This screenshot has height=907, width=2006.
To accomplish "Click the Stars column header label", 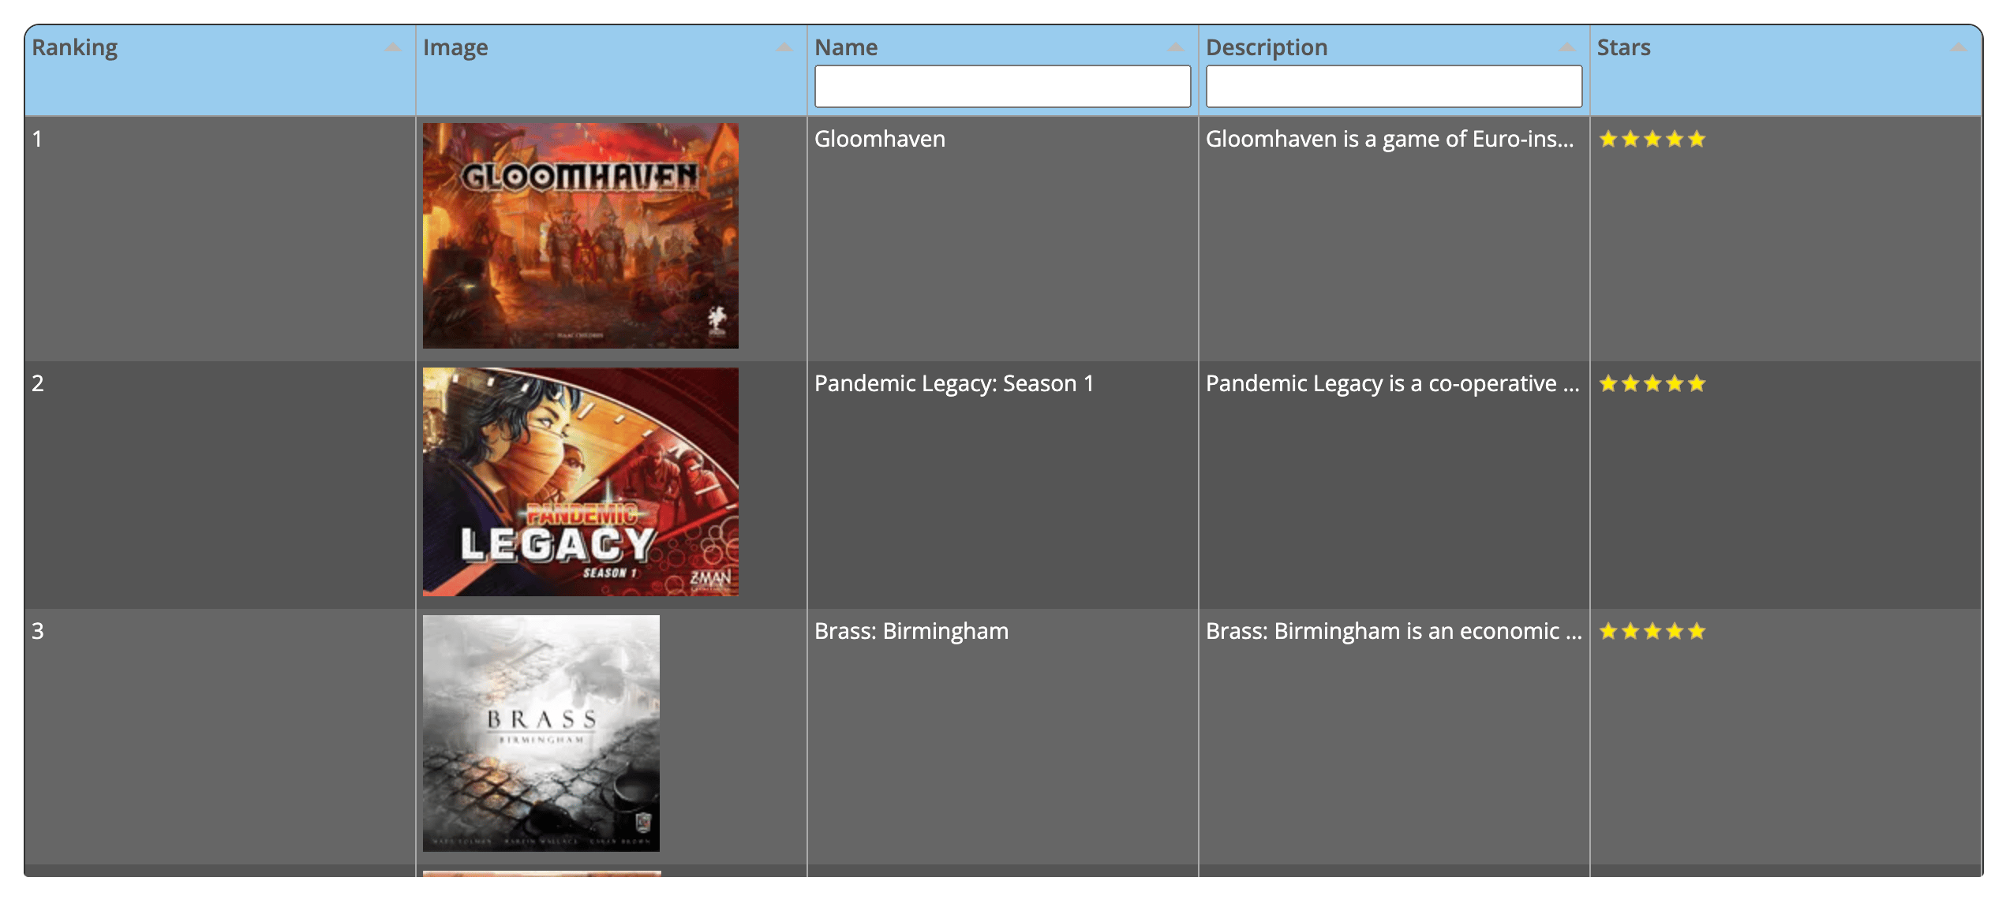I will (x=1623, y=47).
